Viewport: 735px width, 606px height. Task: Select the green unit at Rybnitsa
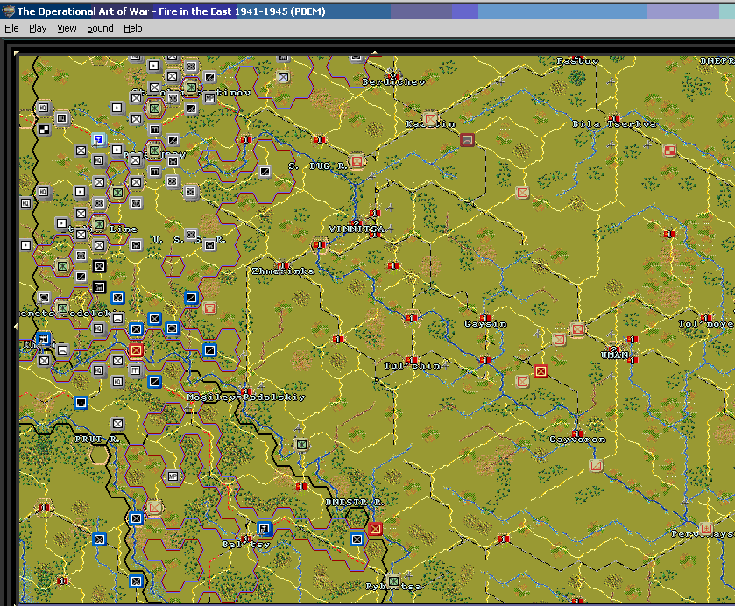click(x=393, y=581)
